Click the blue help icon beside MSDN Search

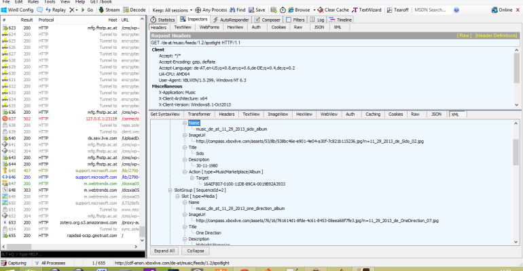pyautogui.click(x=456, y=10)
